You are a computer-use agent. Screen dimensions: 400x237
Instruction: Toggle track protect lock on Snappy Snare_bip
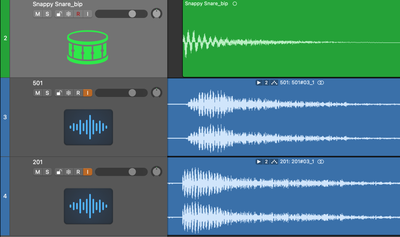(x=59, y=14)
